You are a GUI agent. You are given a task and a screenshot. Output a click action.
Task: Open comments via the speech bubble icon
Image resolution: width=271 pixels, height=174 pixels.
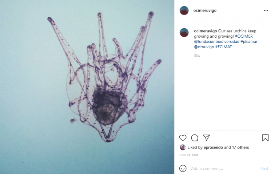(x=195, y=138)
